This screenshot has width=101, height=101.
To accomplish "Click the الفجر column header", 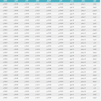I will click(x=61, y=1).
